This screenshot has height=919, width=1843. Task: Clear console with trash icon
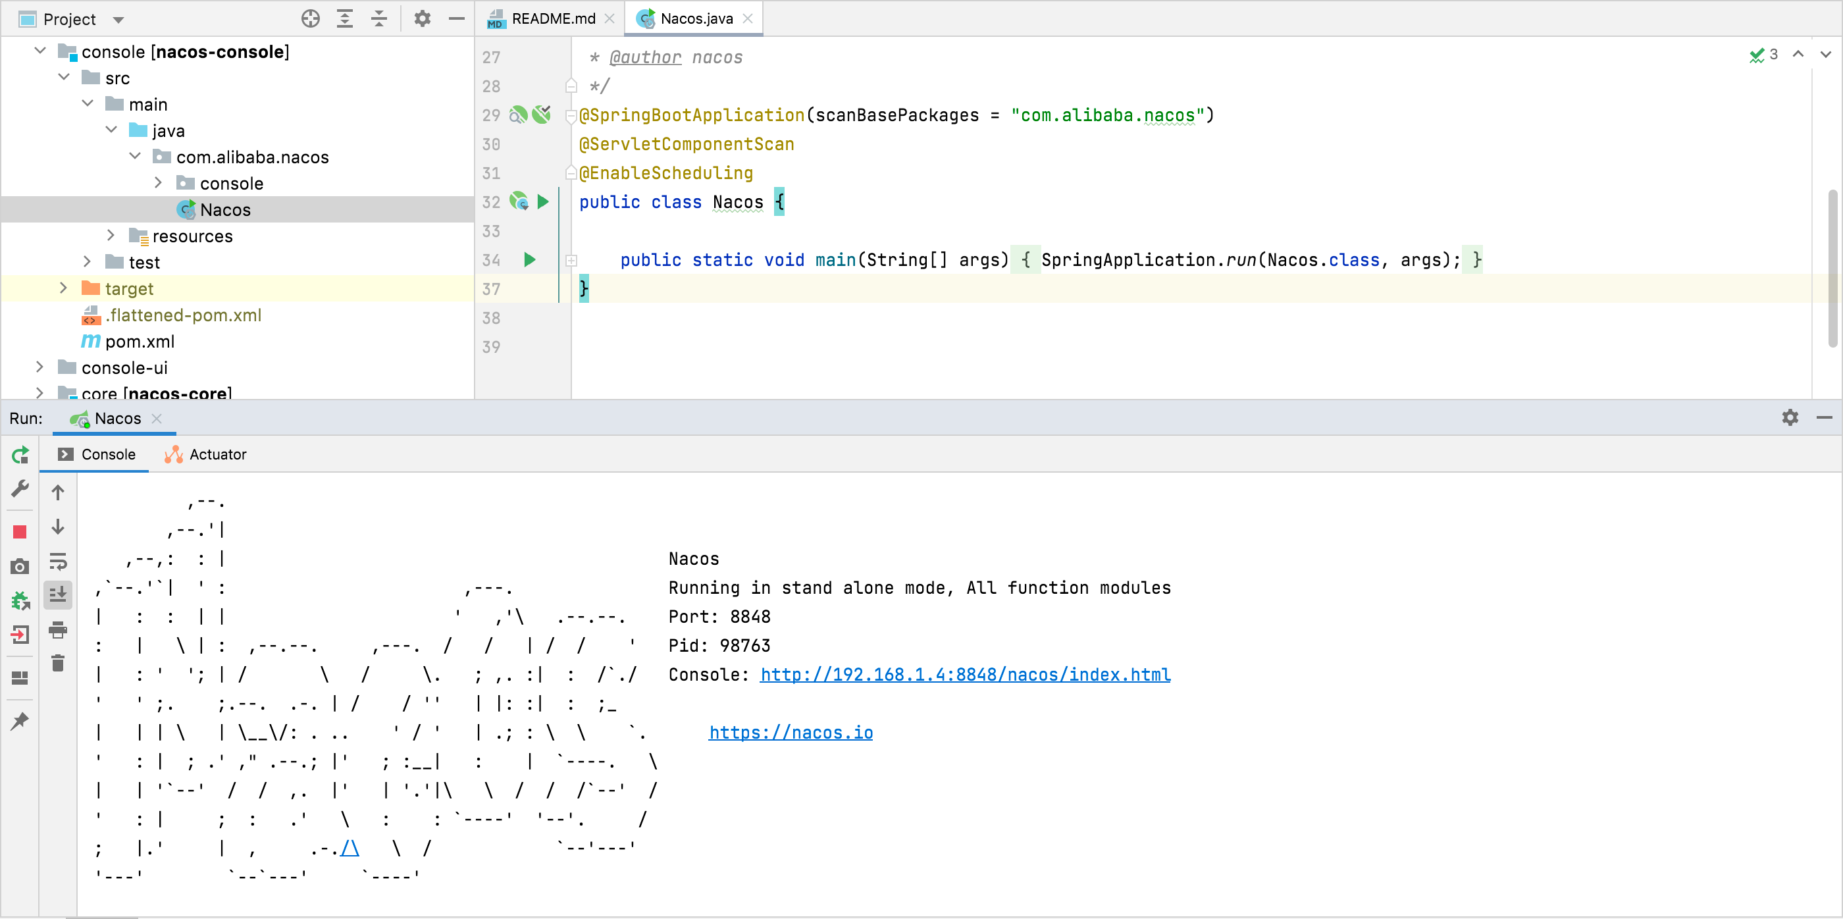point(58,664)
